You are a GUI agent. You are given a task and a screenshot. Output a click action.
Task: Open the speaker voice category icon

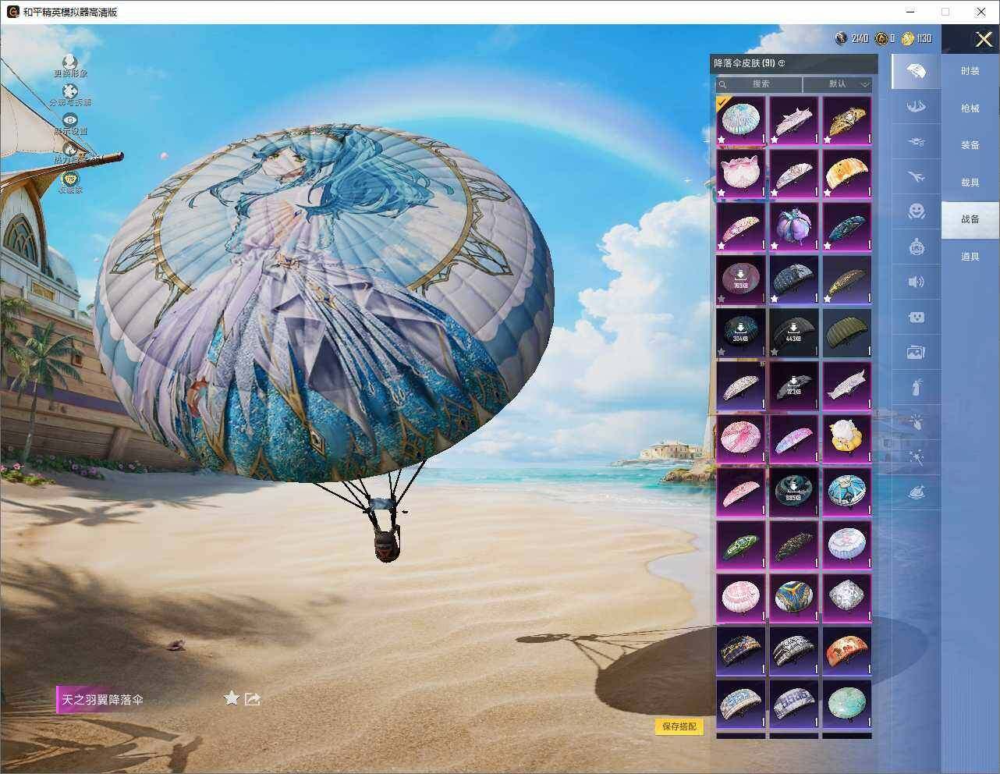point(917,282)
